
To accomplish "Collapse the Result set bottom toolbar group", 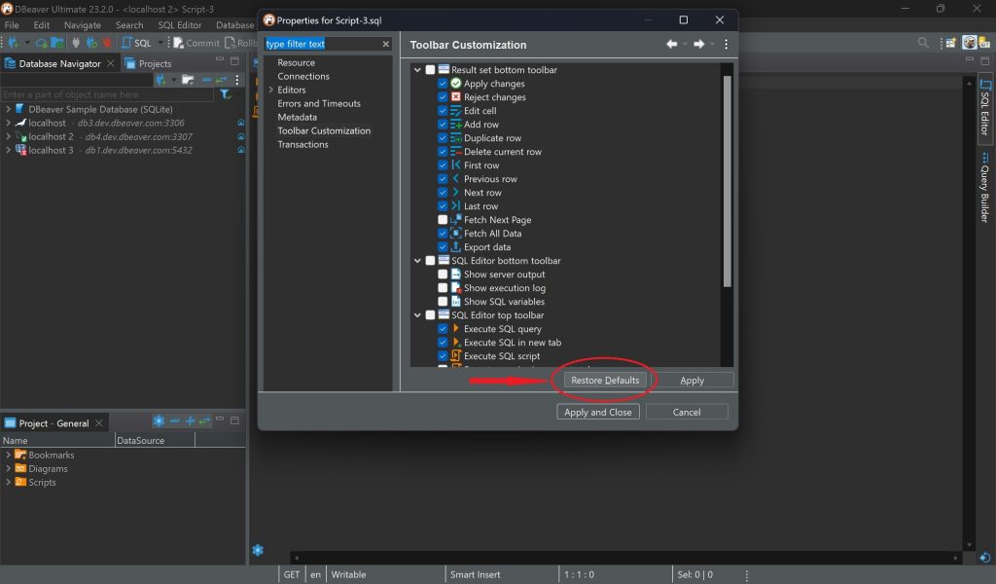I will click(x=417, y=70).
